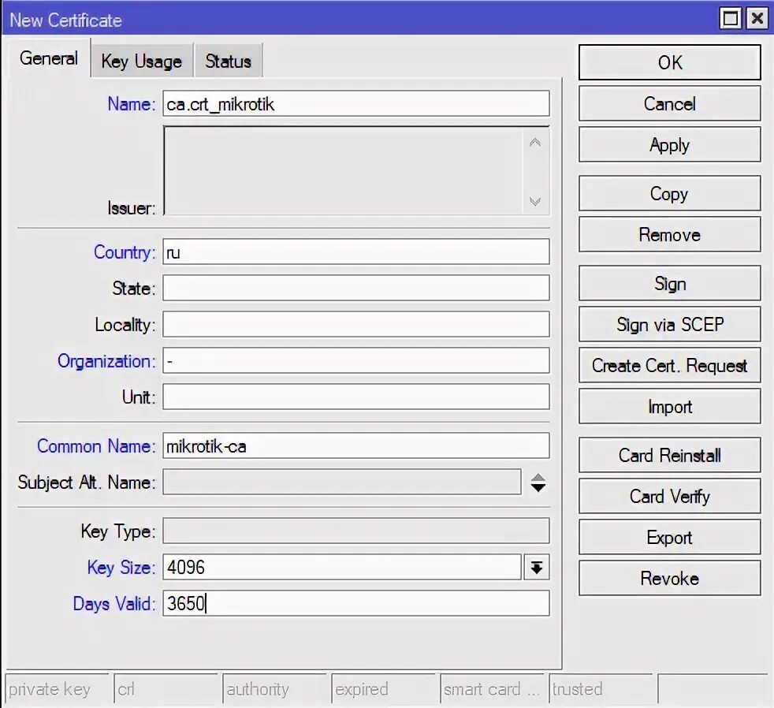The image size is (774, 708).
Task: Click the Key Size field 4096
Action: coord(341,568)
